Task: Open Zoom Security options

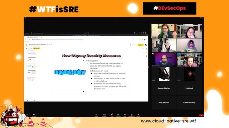Action: (96, 115)
